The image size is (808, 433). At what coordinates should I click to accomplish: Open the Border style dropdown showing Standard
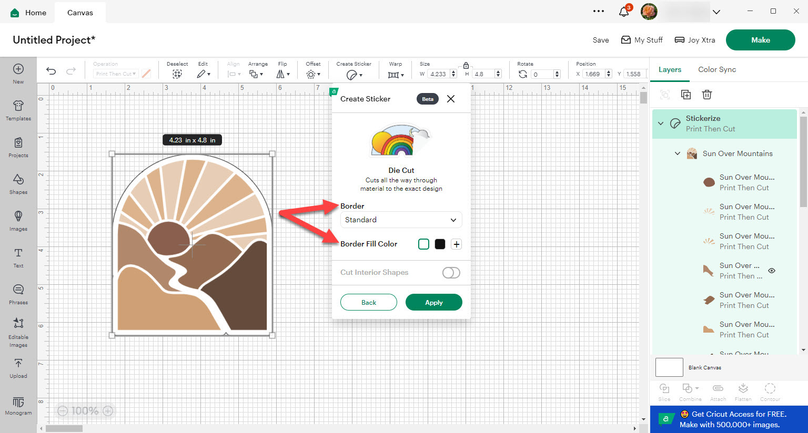pos(401,220)
